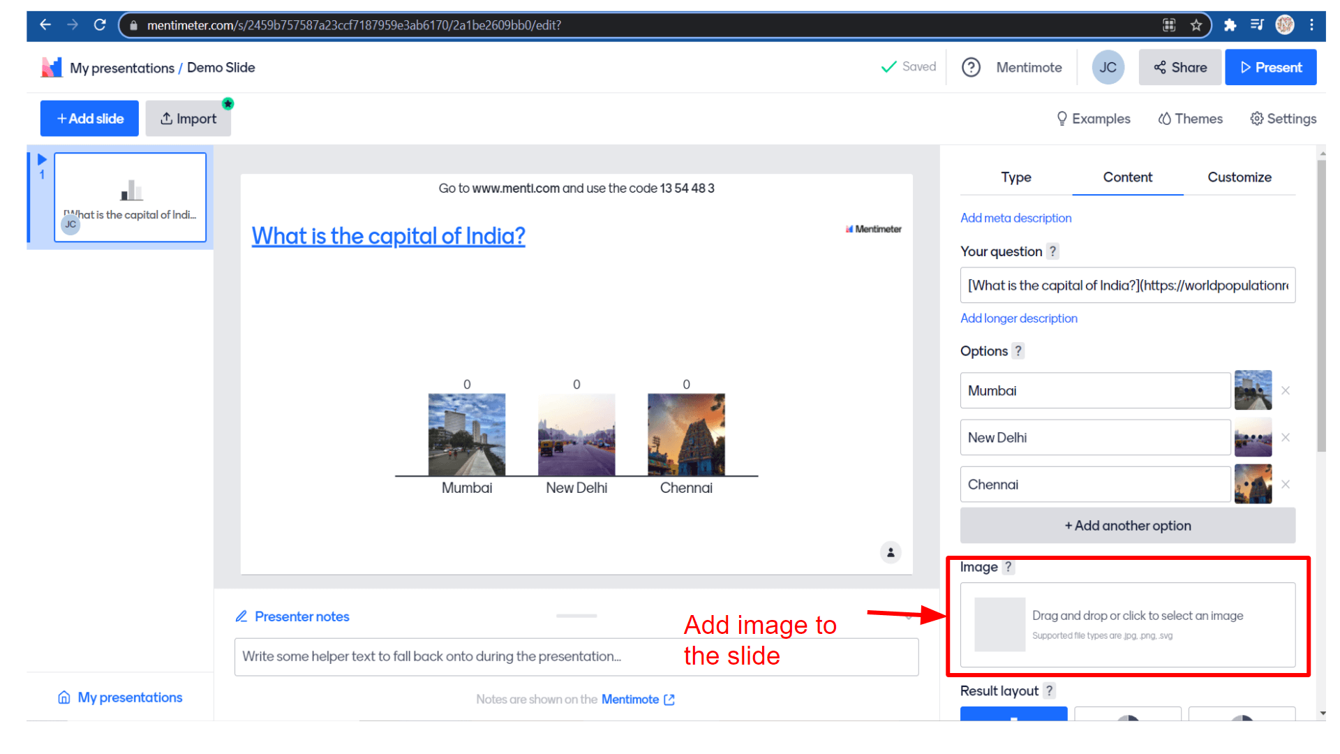Click the image upload drop area
1340x754 pixels.
(x=1127, y=625)
